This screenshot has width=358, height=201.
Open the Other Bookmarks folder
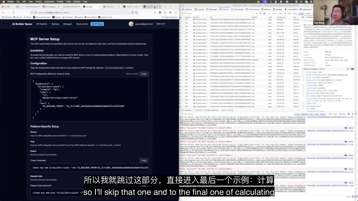pyautogui.click(x=170, y=17)
